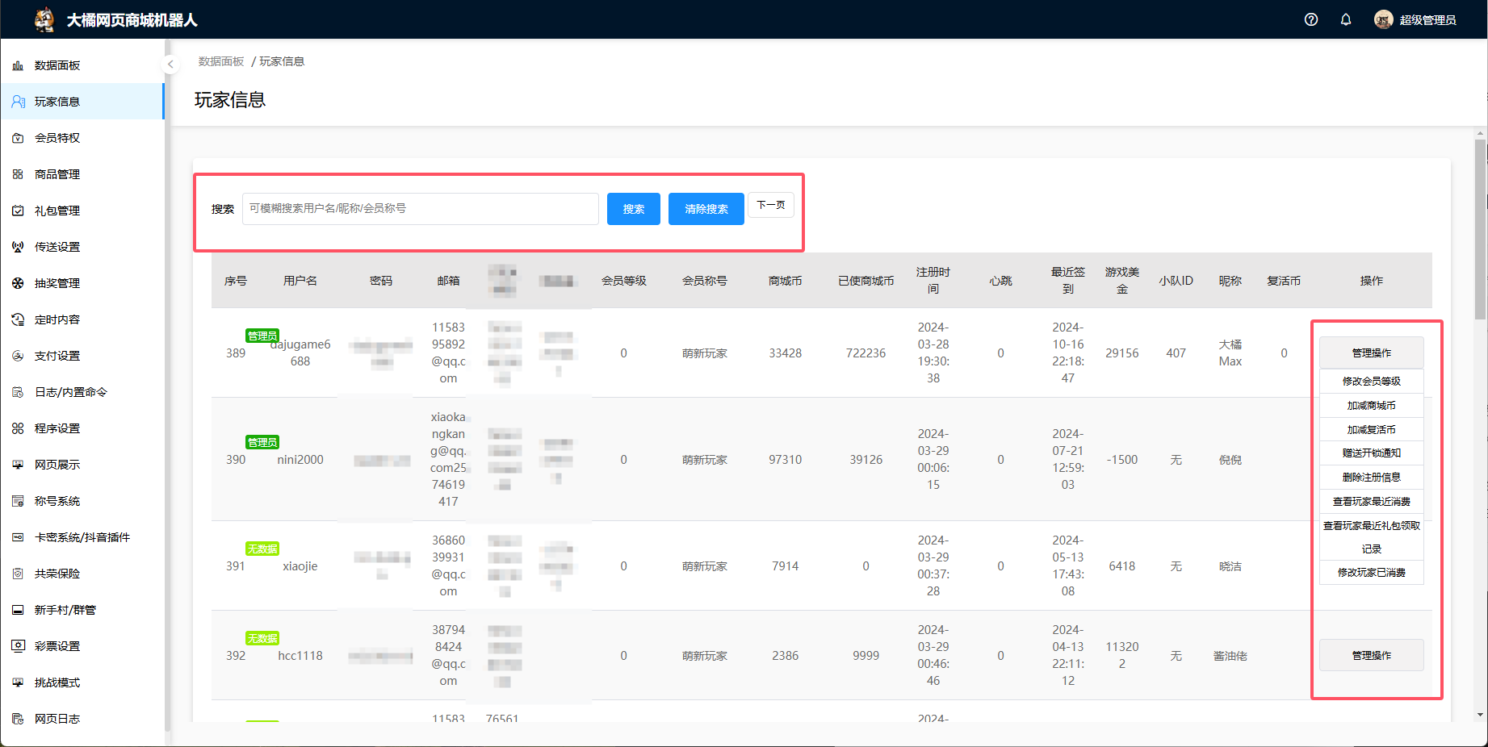
Task: Click the robot logo in header
Action: (x=44, y=19)
